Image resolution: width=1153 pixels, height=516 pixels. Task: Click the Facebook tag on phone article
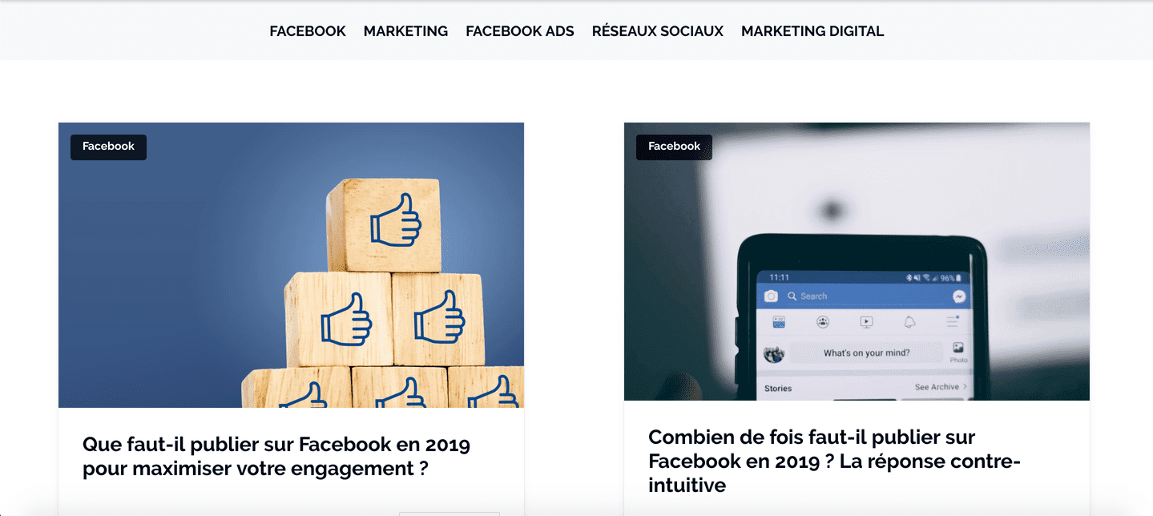tap(674, 147)
